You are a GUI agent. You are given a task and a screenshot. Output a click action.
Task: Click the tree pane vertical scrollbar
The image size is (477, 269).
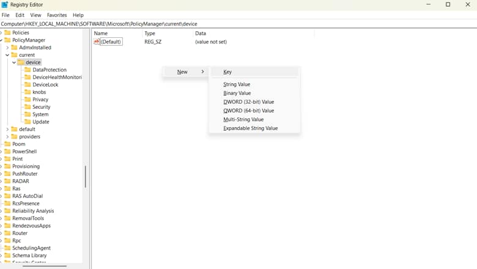click(86, 176)
